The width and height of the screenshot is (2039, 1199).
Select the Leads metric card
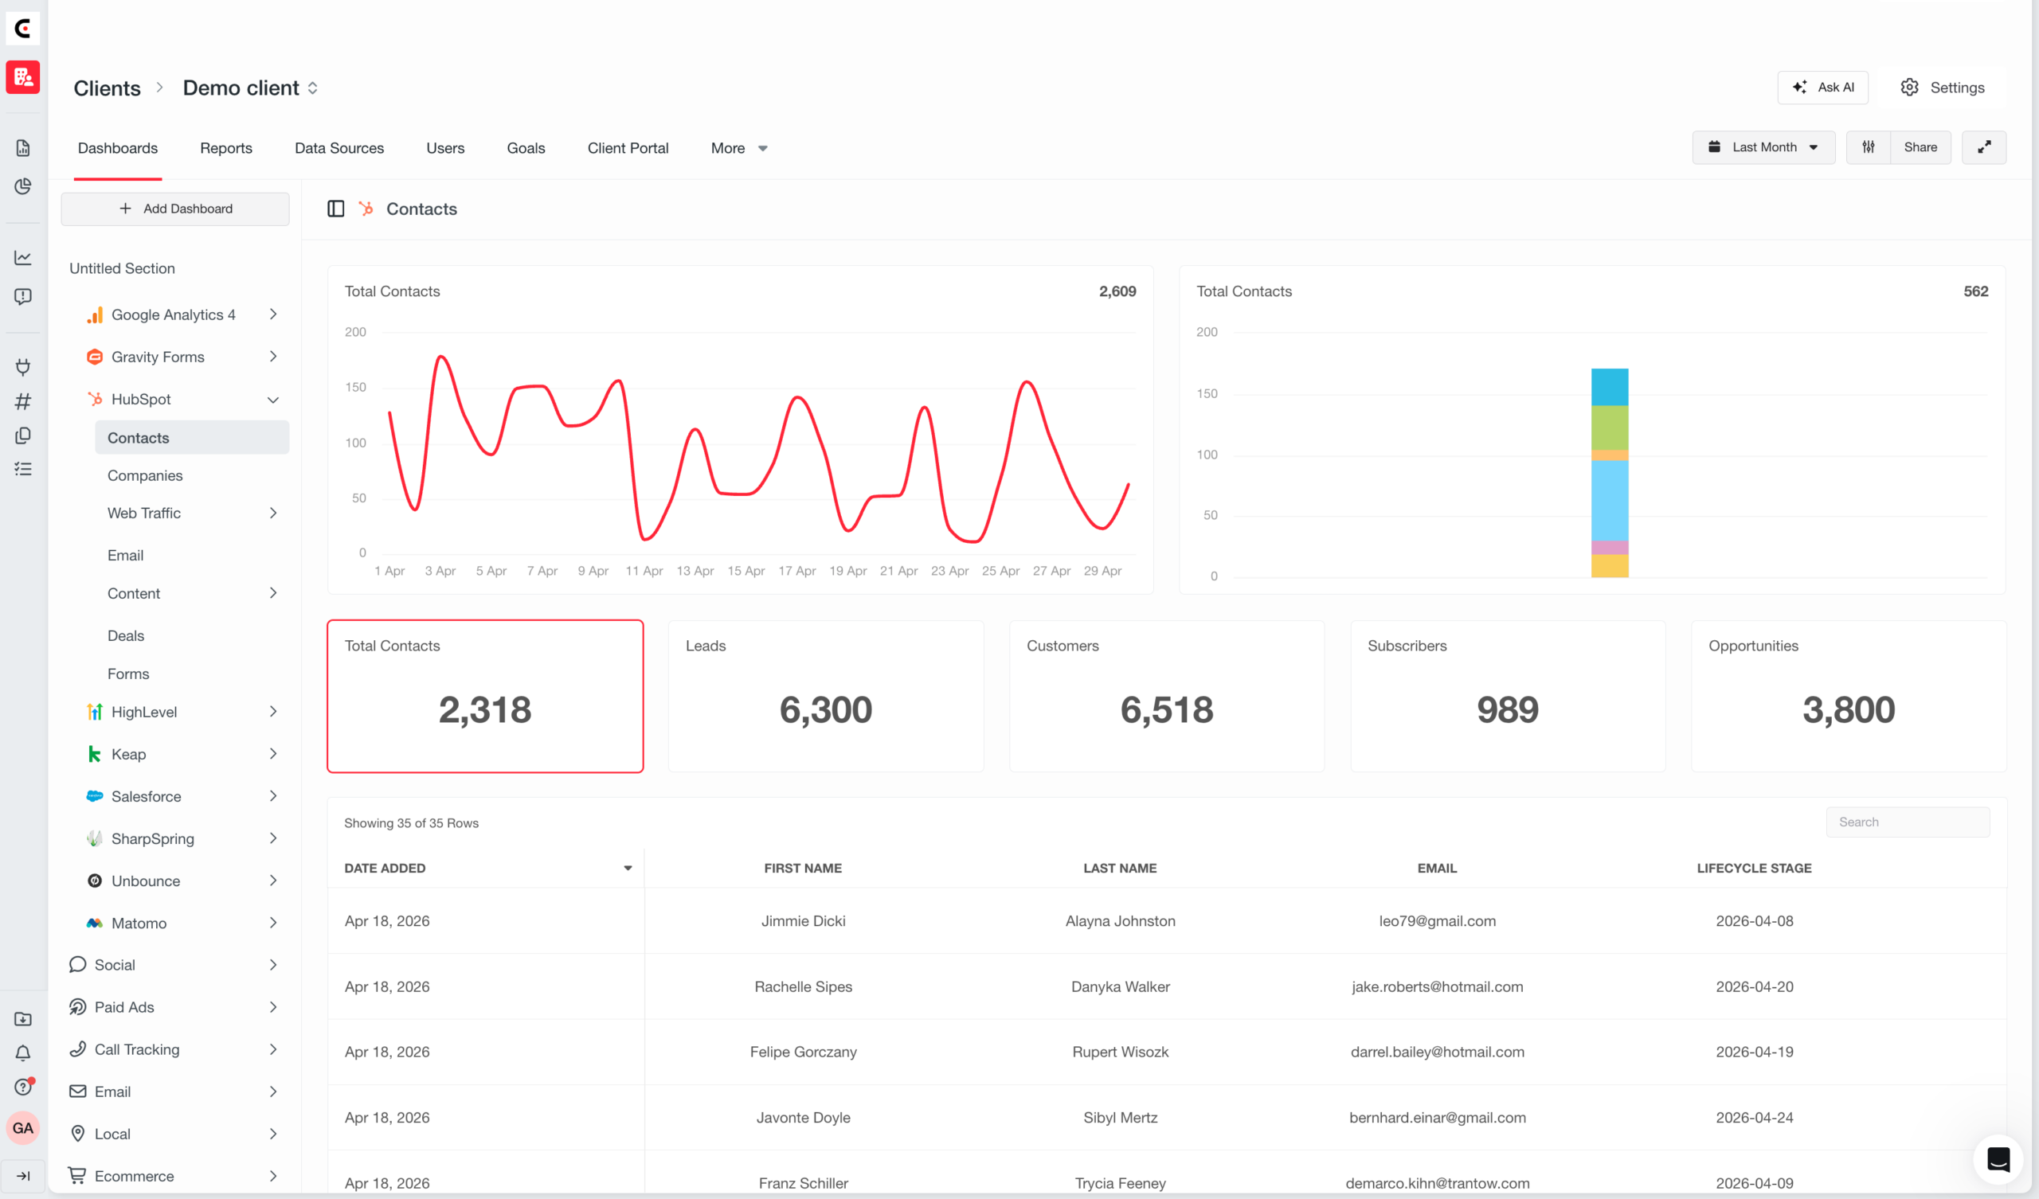click(x=825, y=696)
